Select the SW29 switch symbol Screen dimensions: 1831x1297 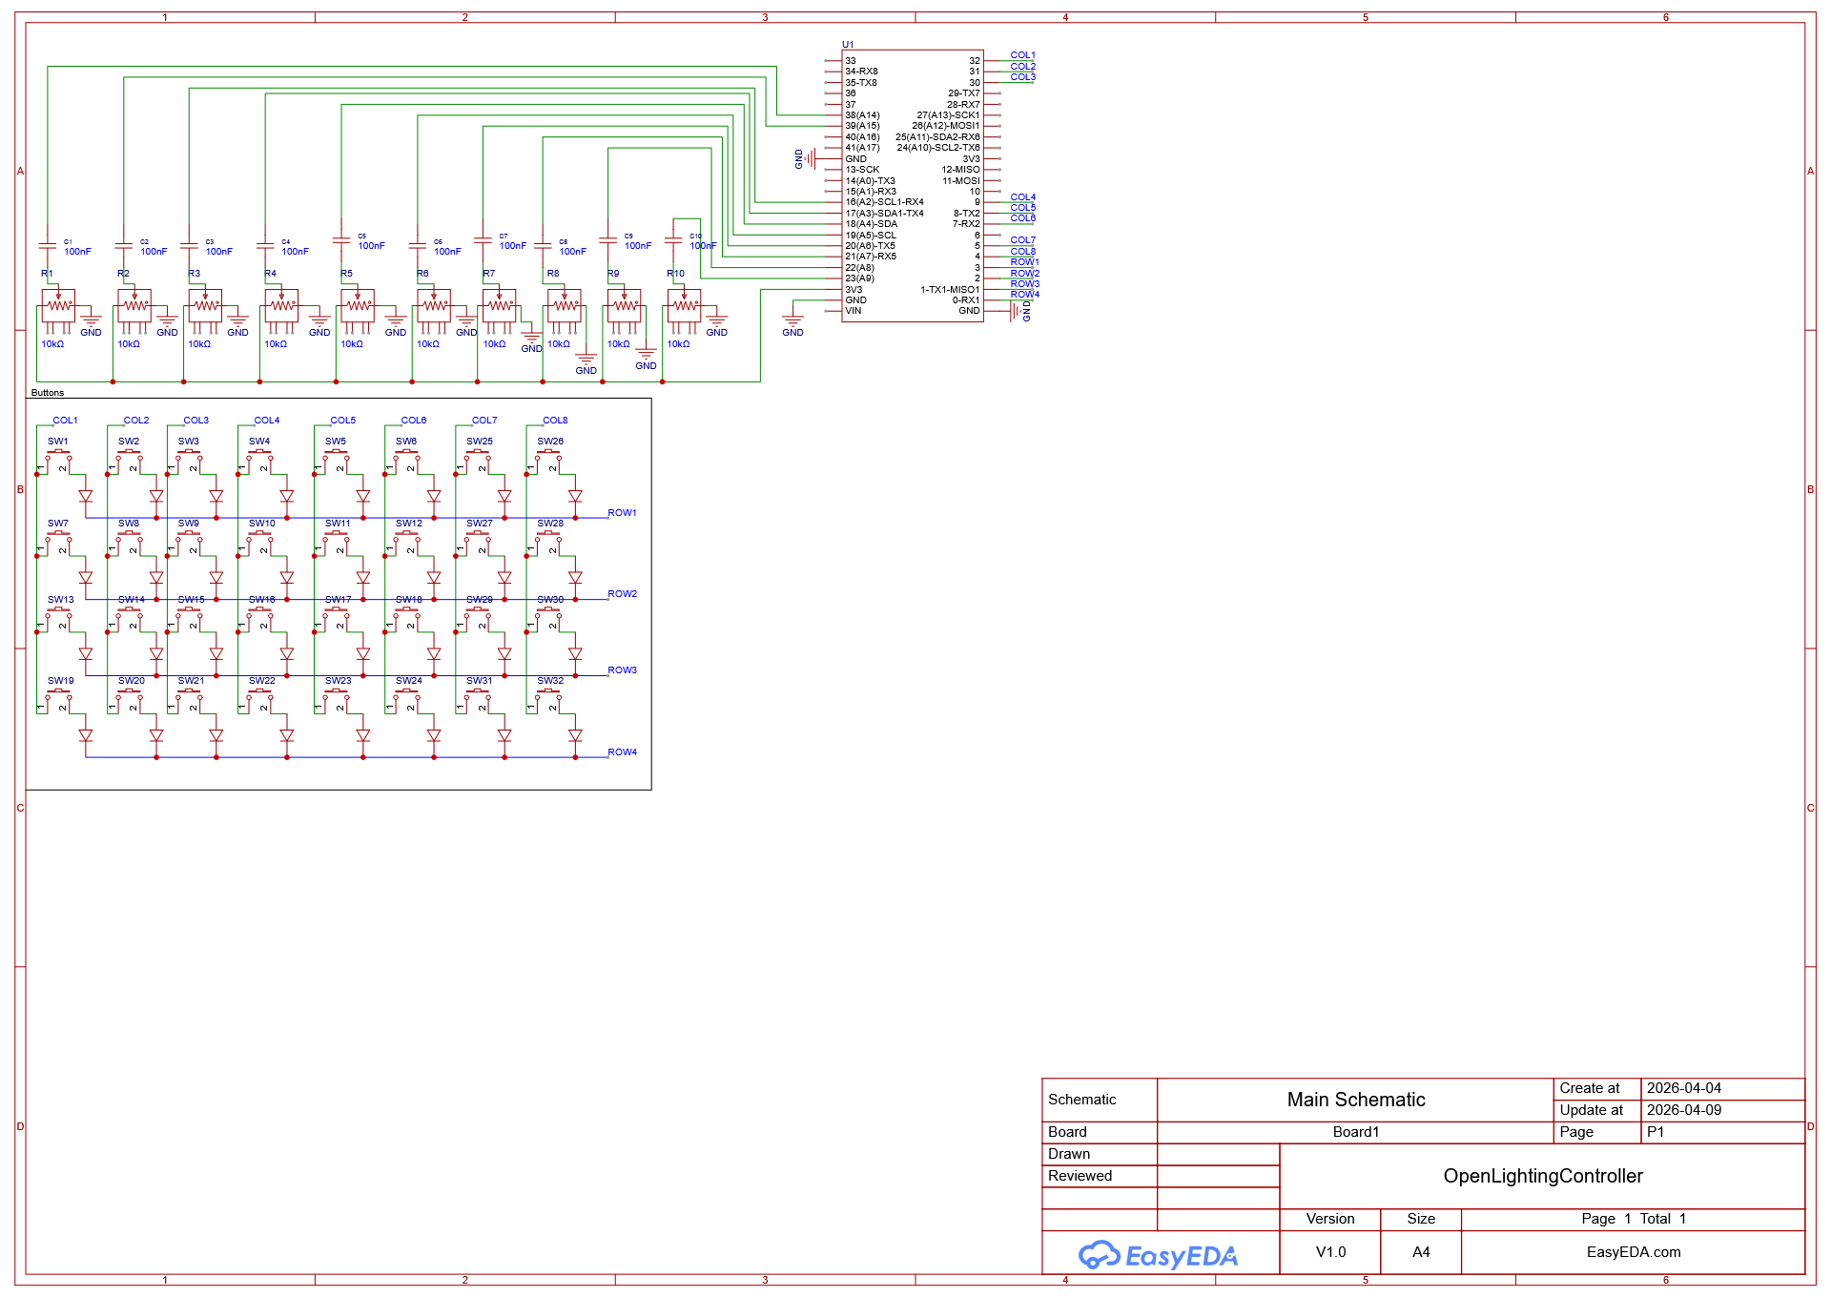pyautogui.click(x=478, y=621)
